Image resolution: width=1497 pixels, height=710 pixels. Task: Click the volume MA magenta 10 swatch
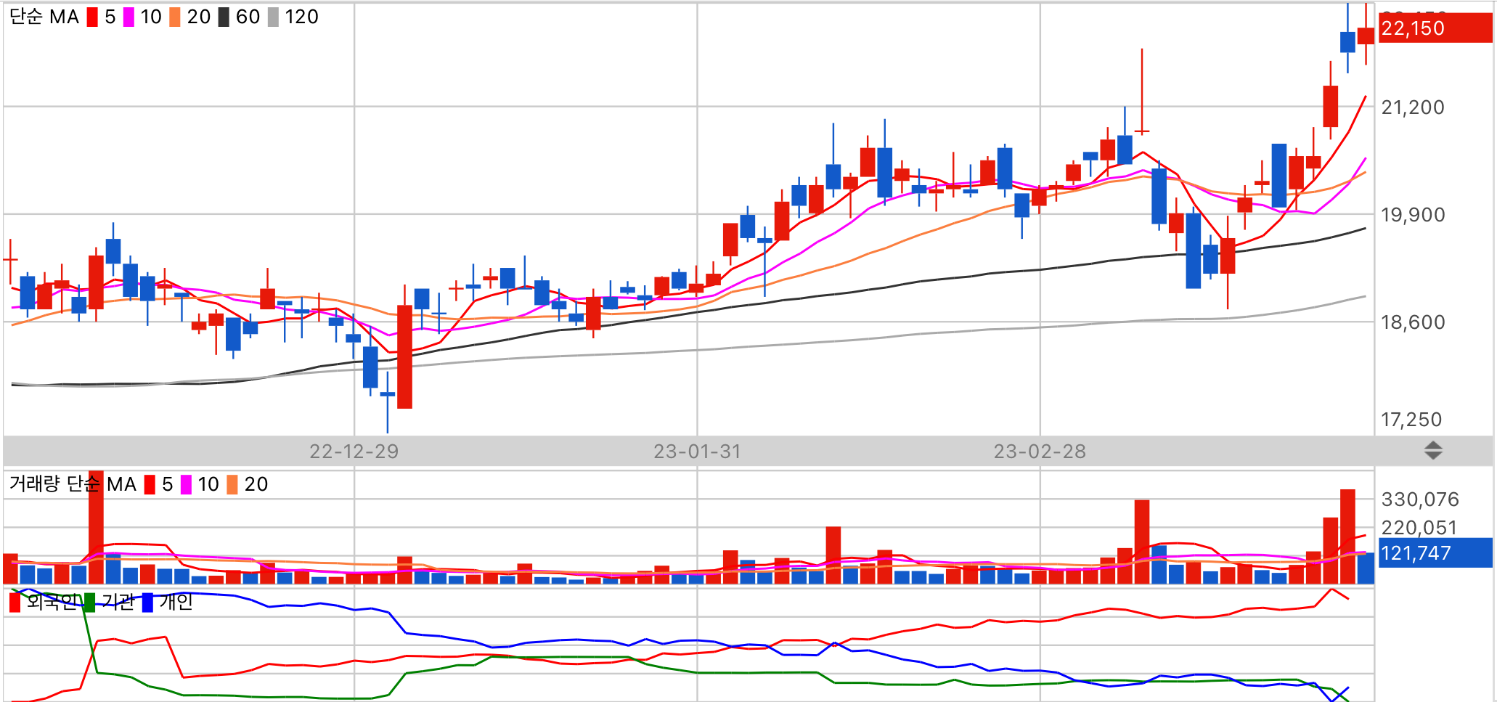point(186,484)
